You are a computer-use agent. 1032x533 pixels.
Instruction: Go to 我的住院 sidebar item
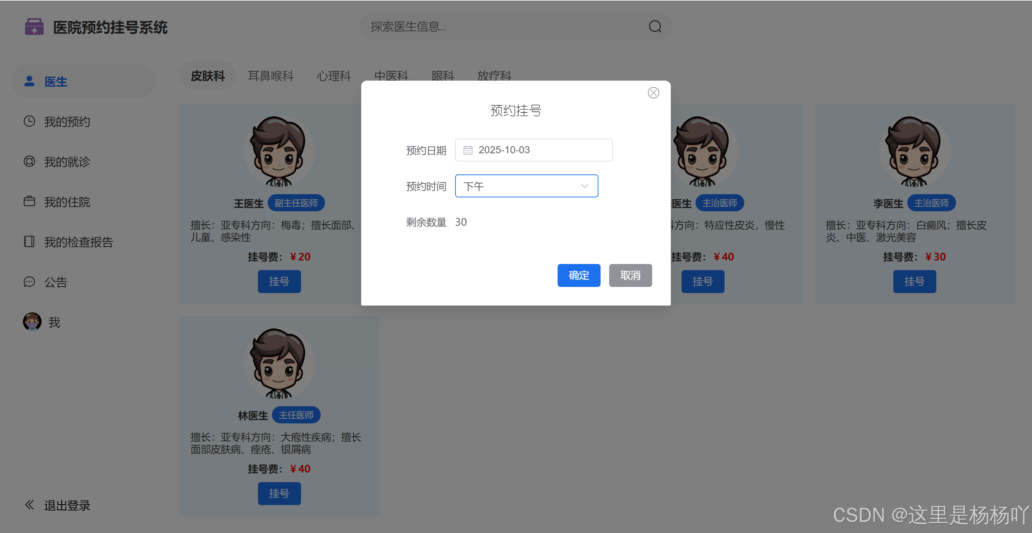pos(67,202)
